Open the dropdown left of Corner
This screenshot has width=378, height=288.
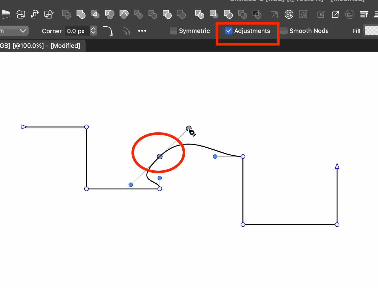[x=14, y=31]
